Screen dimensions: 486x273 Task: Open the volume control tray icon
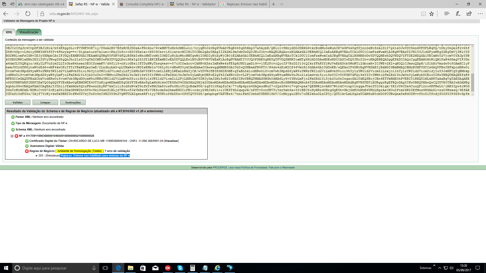[452, 268]
